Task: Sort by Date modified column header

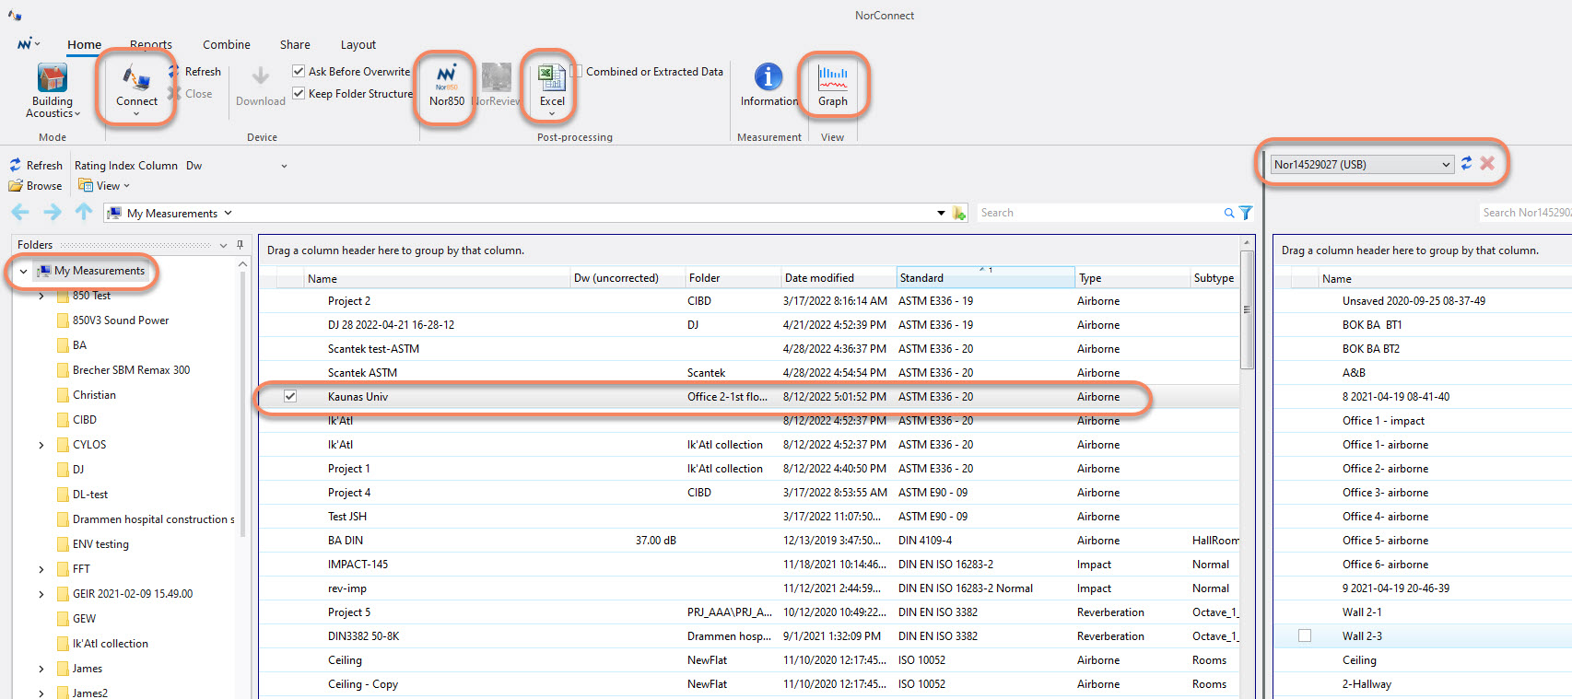Action: (819, 278)
